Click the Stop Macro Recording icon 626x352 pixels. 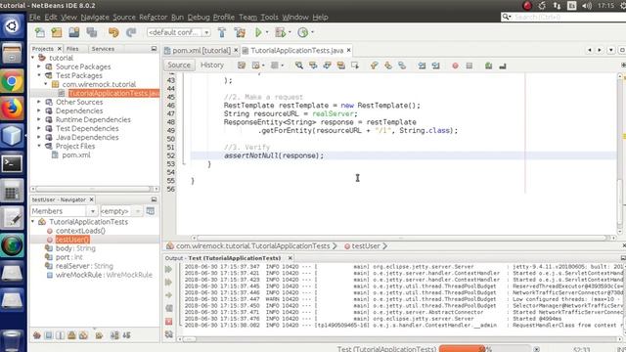469,66
